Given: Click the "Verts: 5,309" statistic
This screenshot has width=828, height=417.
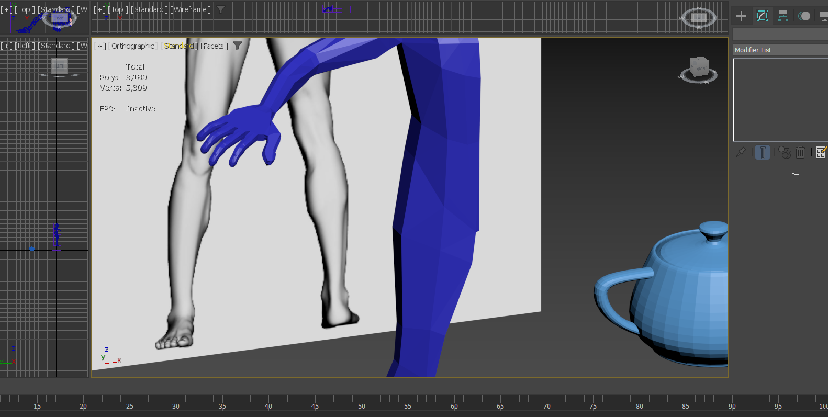Looking at the screenshot, I should pyautogui.click(x=123, y=88).
